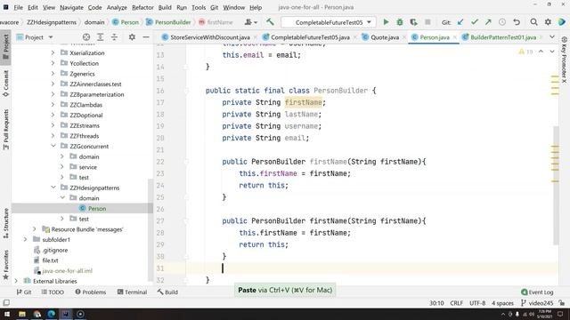Collapse all icon in Project panel
Image resolution: width=570 pixels, height=320 pixels.
coord(114,37)
